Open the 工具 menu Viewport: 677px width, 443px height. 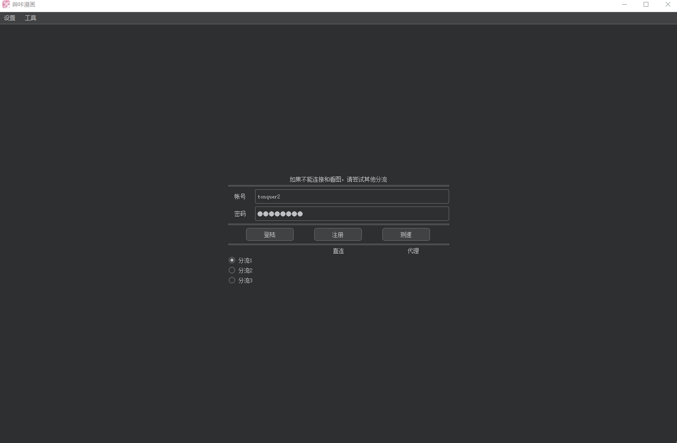[31, 18]
